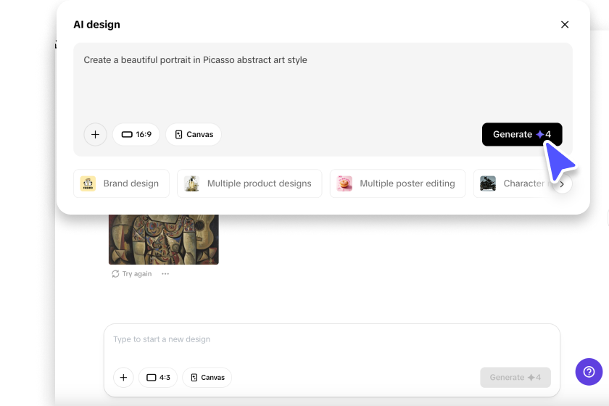Close the AI design dialog
609x406 pixels.
(565, 25)
